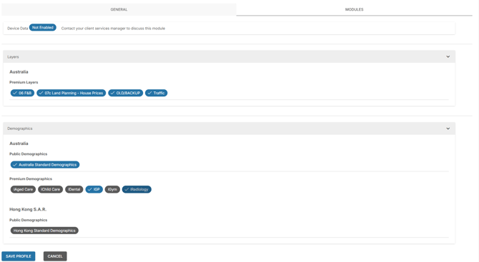Select the Modules tab
This screenshot has height=262, width=479.
point(354,9)
